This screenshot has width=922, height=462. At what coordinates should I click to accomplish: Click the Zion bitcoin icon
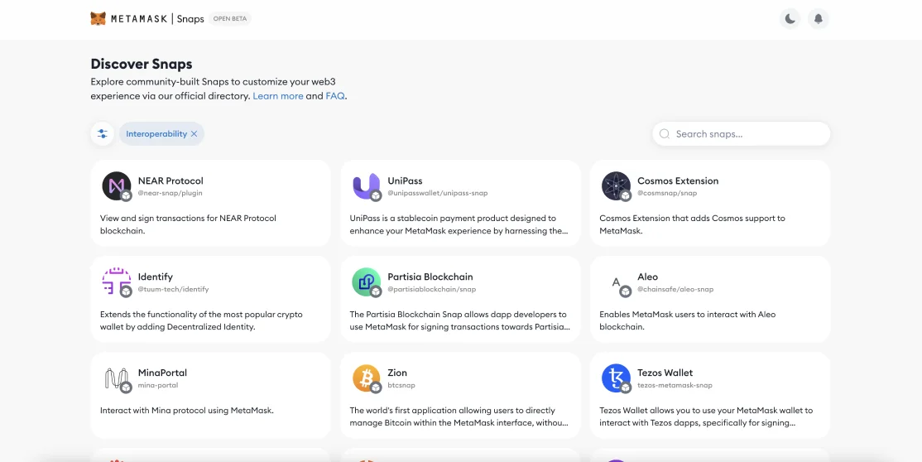(367, 378)
